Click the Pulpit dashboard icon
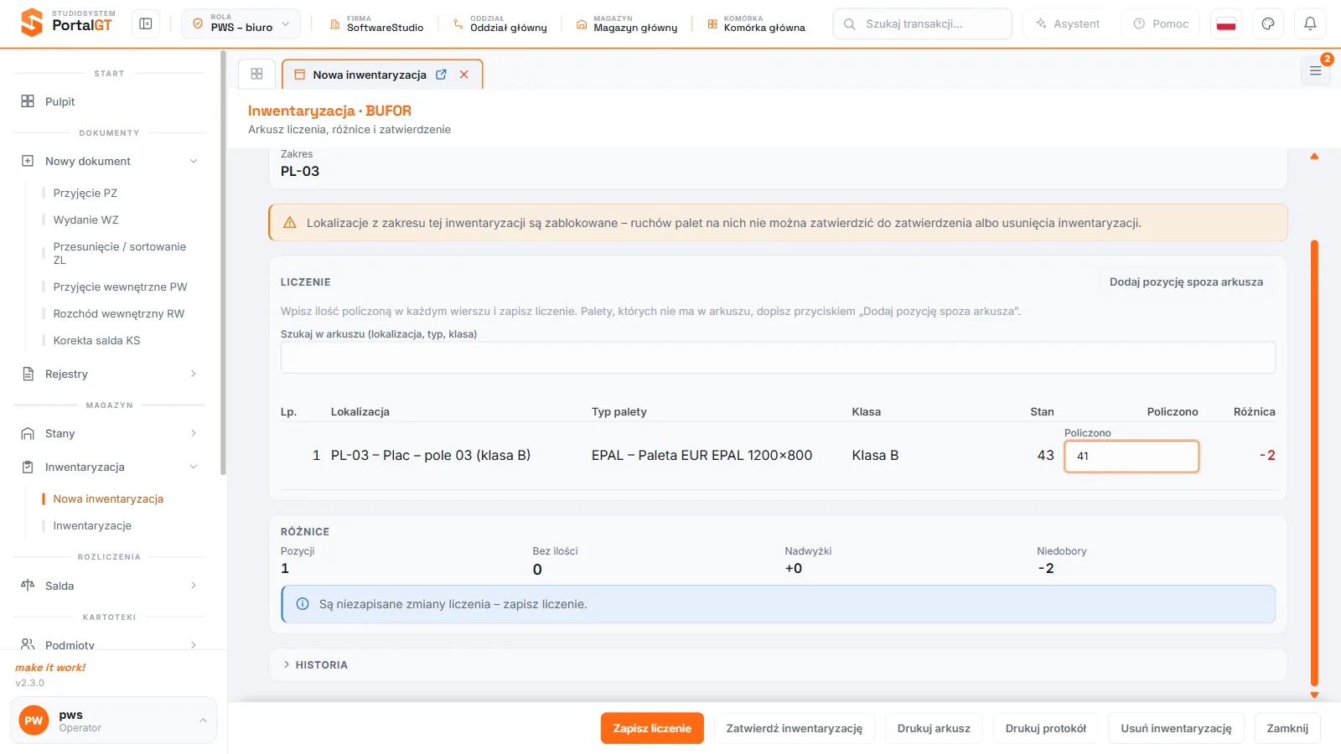 pos(28,101)
